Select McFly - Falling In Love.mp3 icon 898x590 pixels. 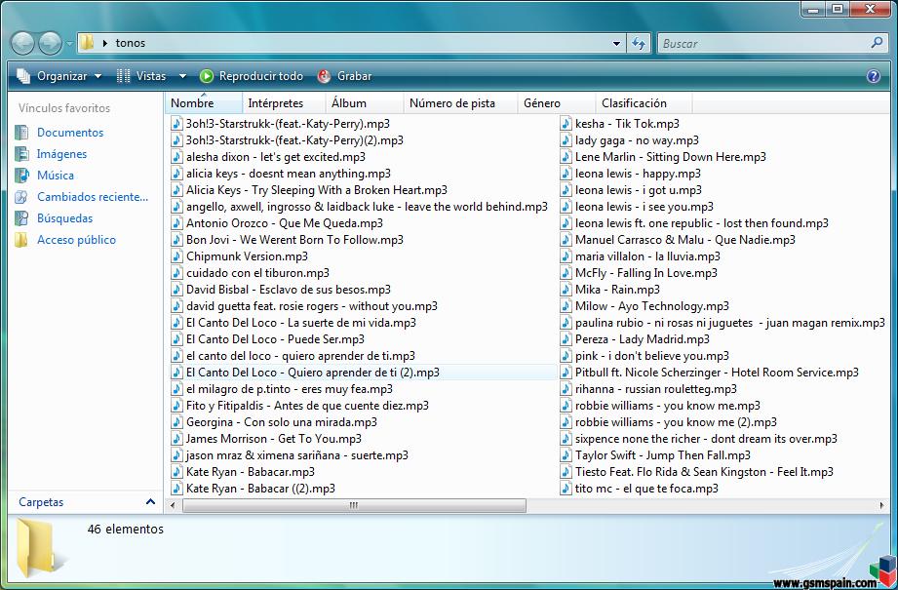(x=566, y=273)
